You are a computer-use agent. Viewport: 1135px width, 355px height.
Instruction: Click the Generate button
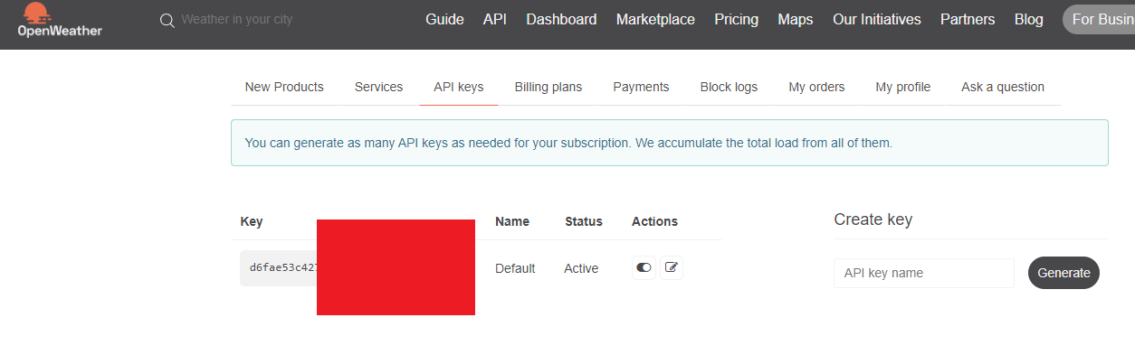pyautogui.click(x=1063, y=273)
